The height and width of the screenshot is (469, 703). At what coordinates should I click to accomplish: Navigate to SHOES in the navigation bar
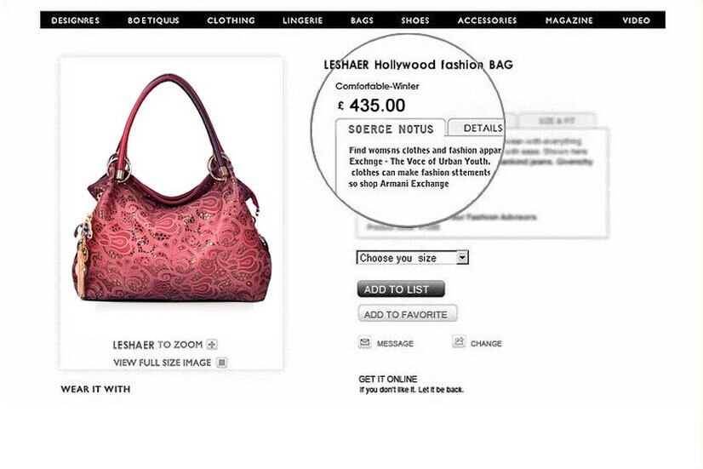pos(415,20)
